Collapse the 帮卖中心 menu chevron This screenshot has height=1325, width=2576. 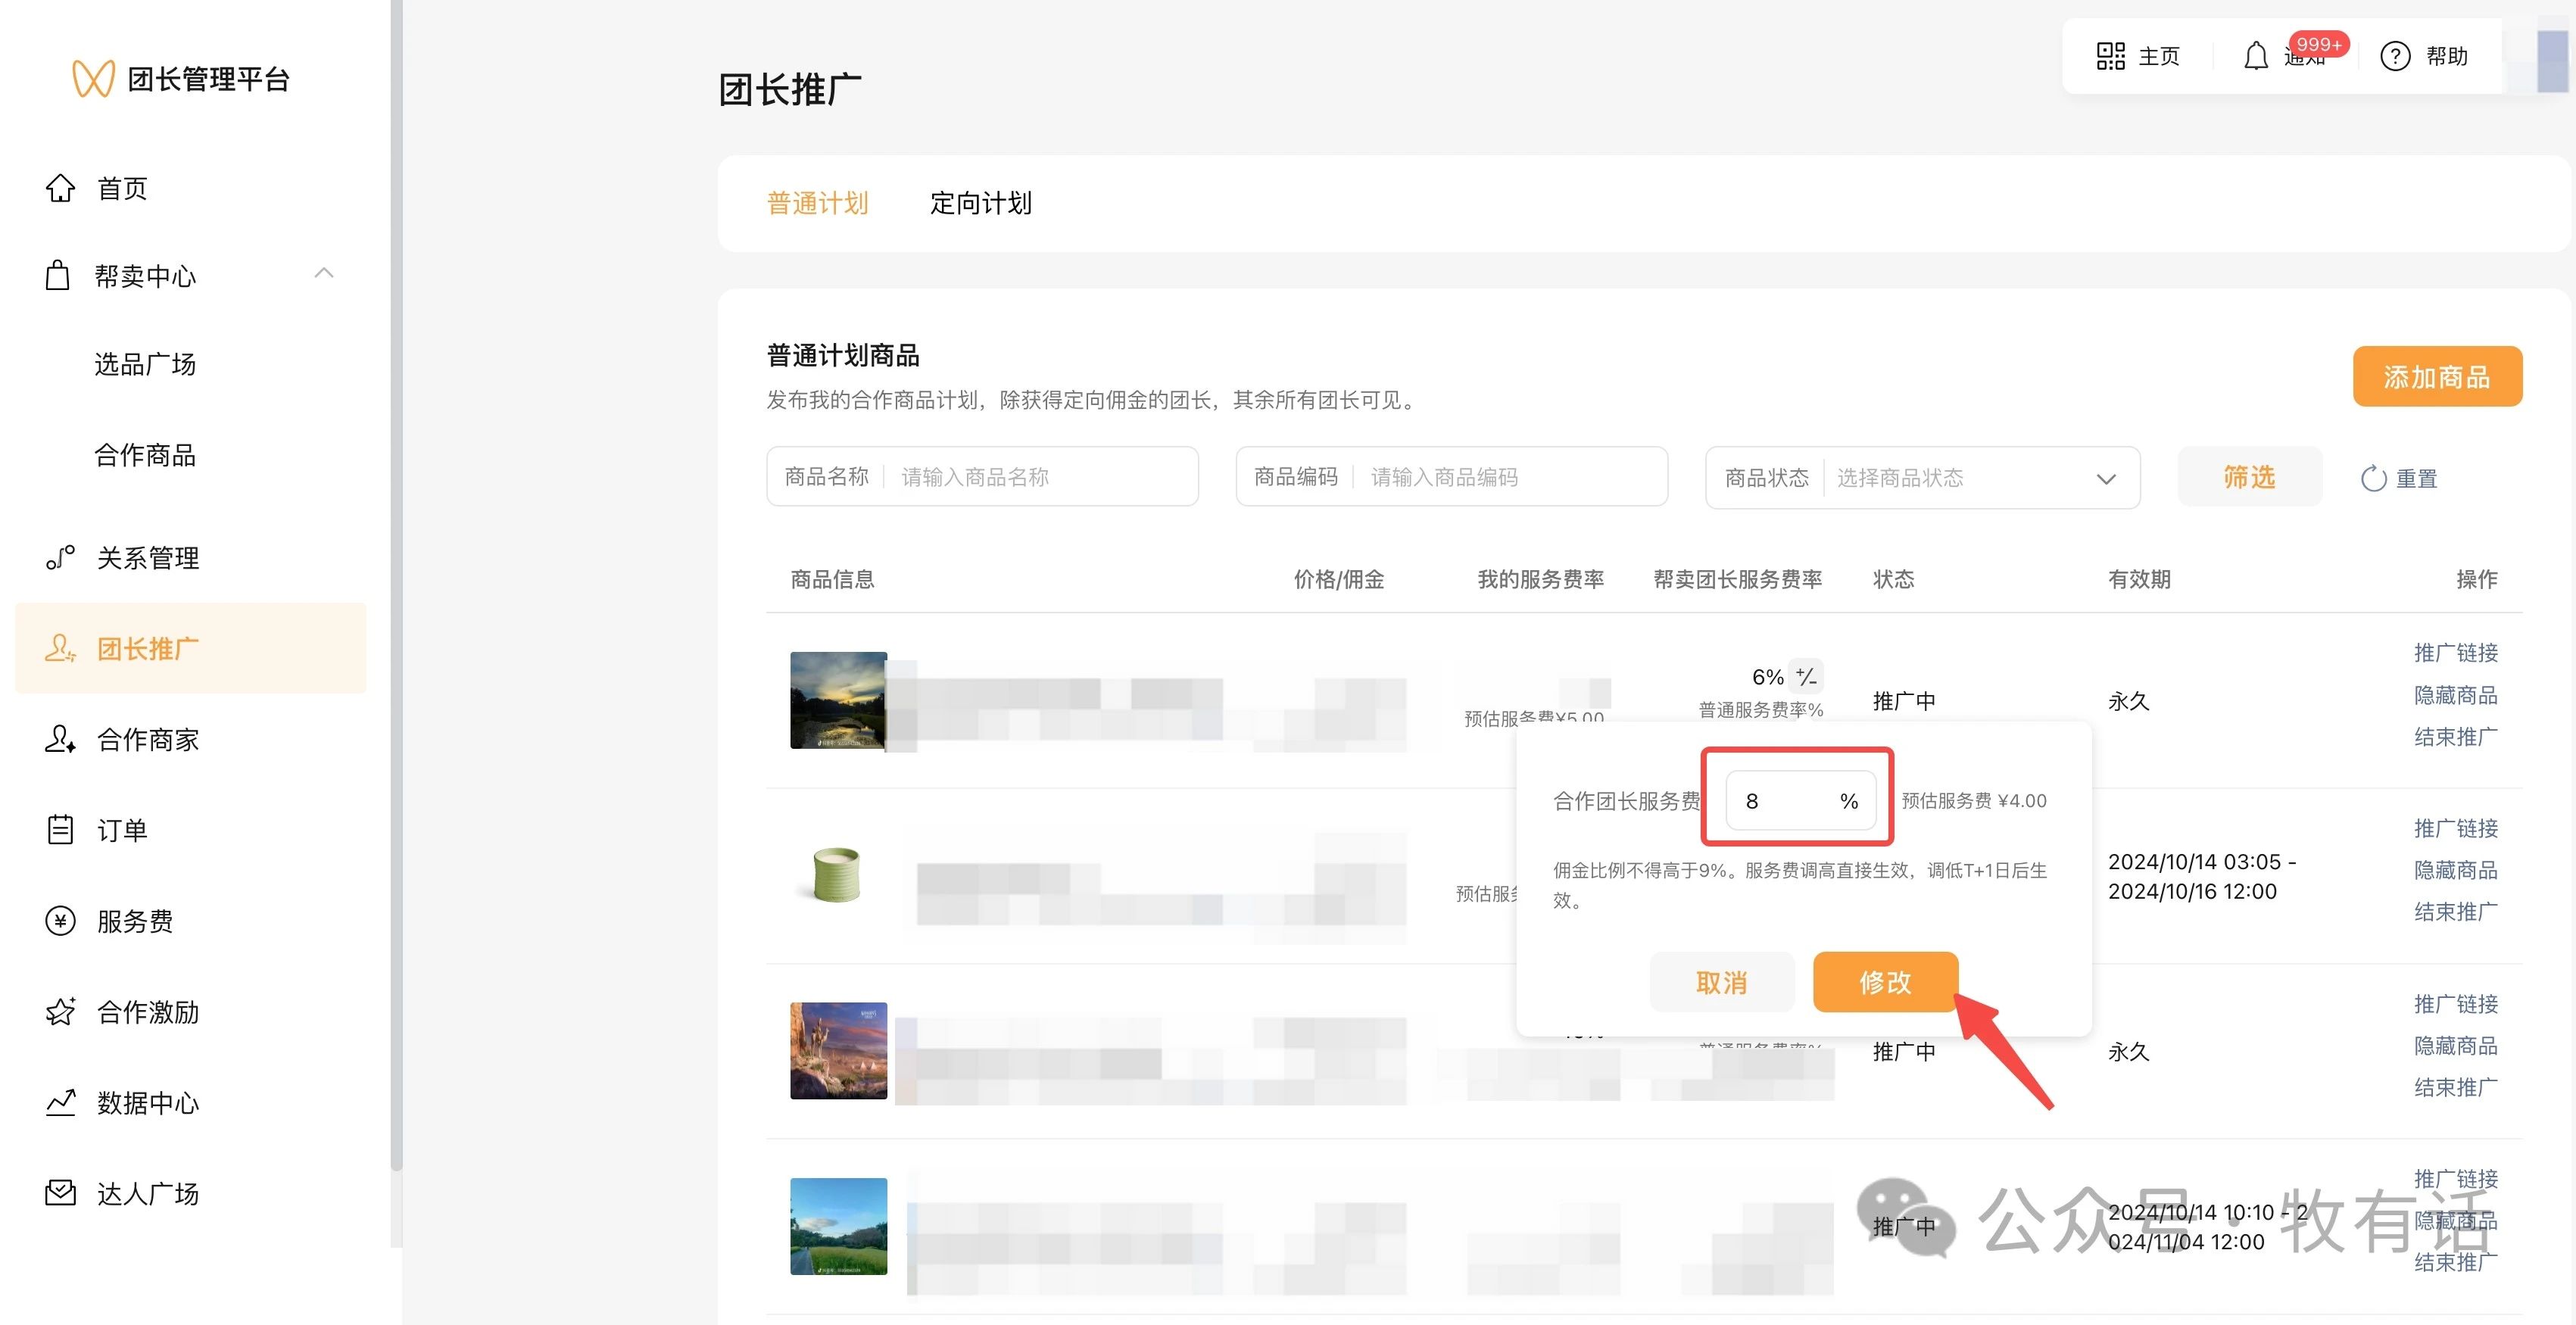324,272
